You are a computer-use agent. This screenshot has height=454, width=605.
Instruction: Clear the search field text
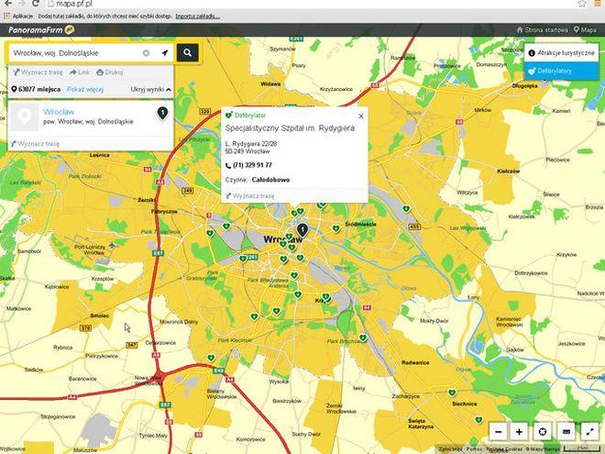coord(146,53)
